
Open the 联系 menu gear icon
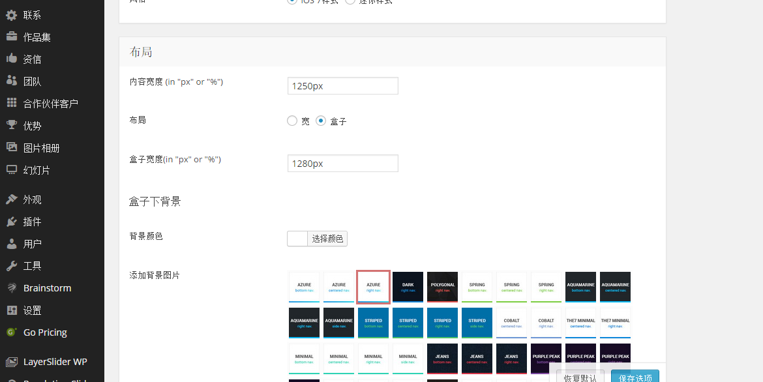(x=11, y=15)
